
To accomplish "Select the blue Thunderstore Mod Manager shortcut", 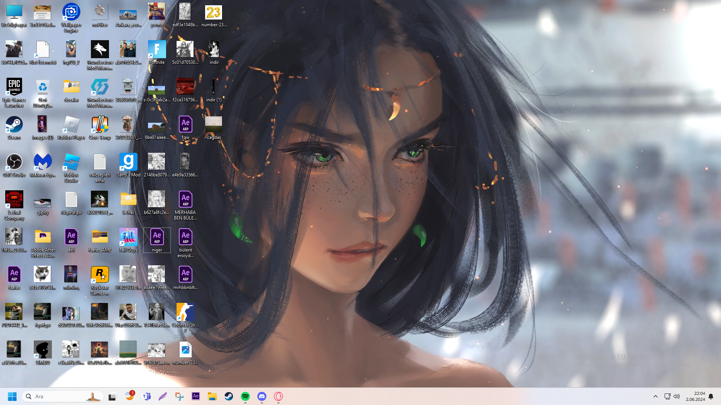I will tap(100, 93).
